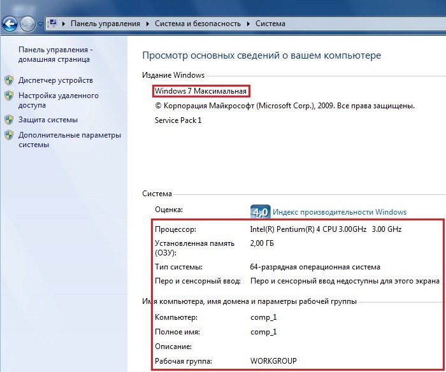
Task: Click shield icon beside Дополнительные параметры системы
Action: coord(9,135)
